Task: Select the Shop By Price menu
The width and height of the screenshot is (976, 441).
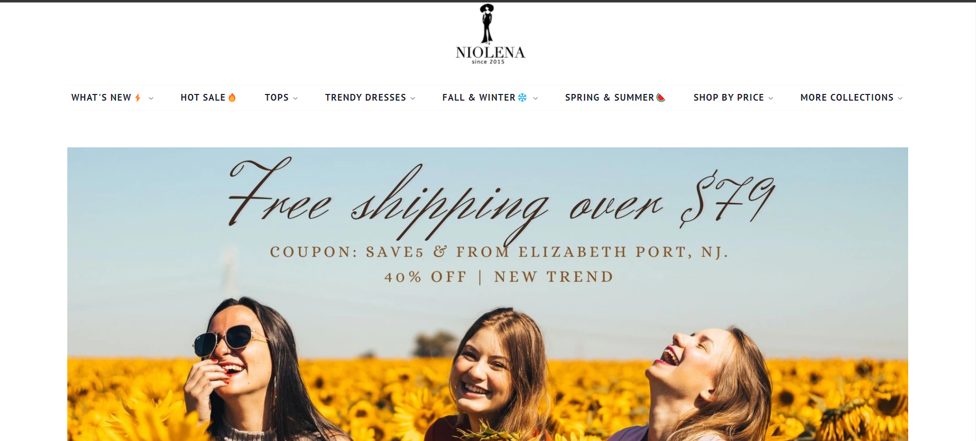Action: pyautogui.click(x=728, y=98)
